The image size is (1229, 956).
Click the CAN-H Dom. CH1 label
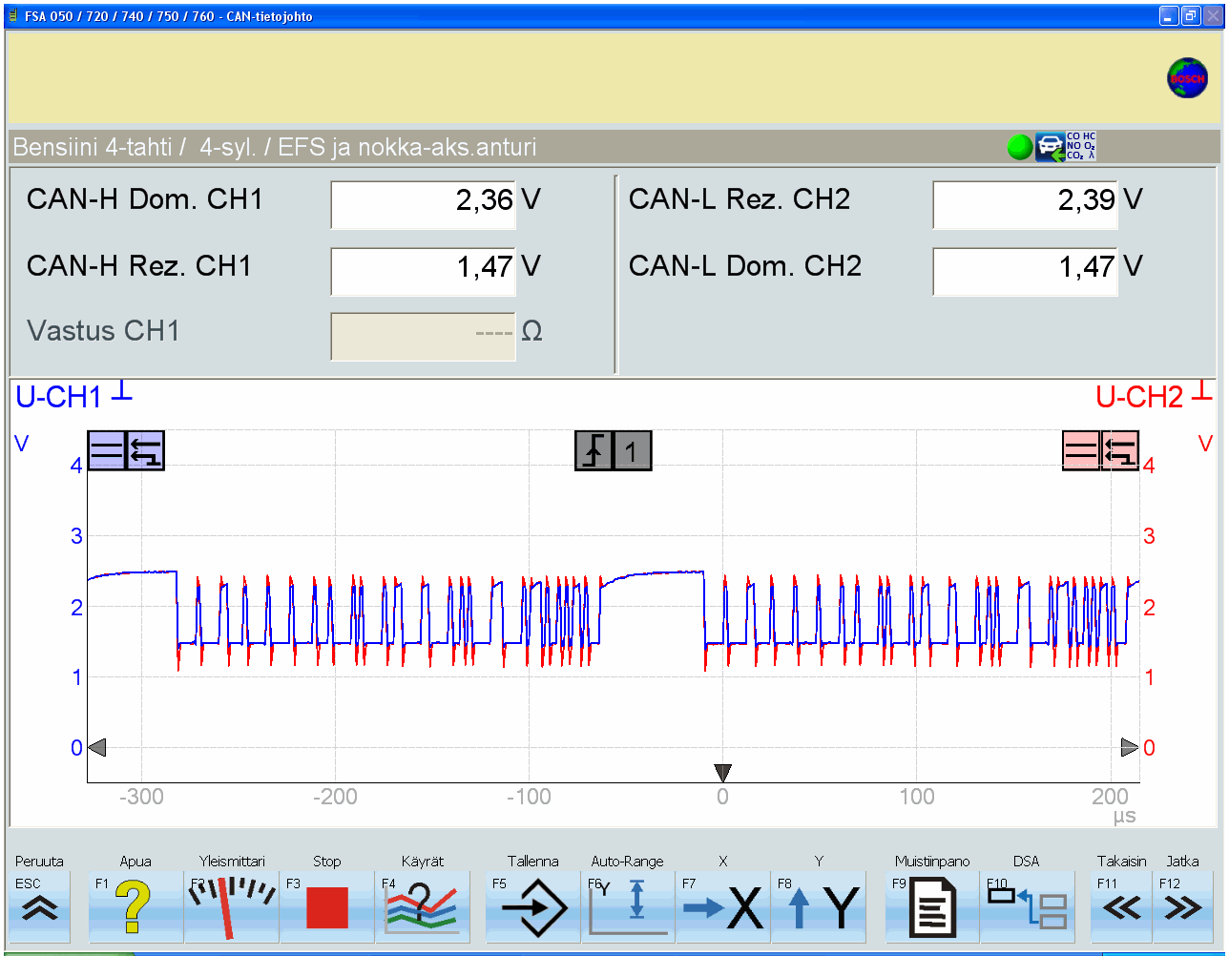coord(145,199)
